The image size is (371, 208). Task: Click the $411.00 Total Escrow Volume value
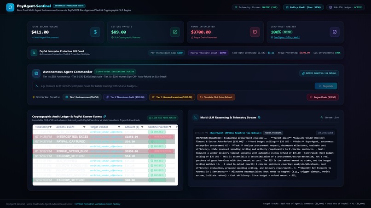[40, 32]
